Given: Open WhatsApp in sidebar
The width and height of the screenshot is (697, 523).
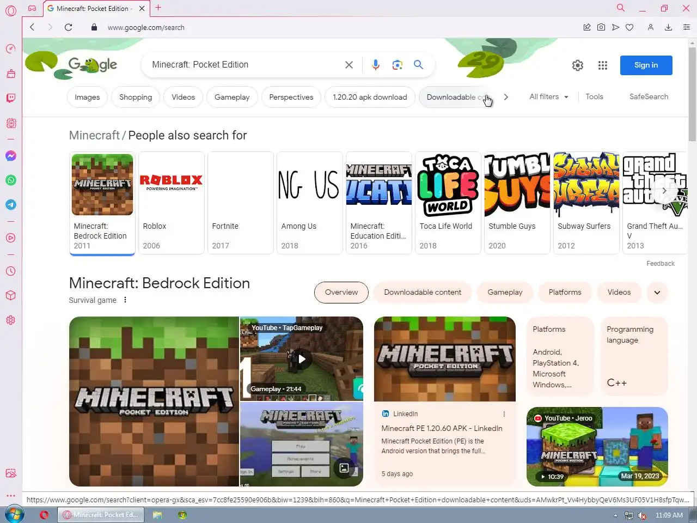Looking at the screenshot, I should 11,180.
